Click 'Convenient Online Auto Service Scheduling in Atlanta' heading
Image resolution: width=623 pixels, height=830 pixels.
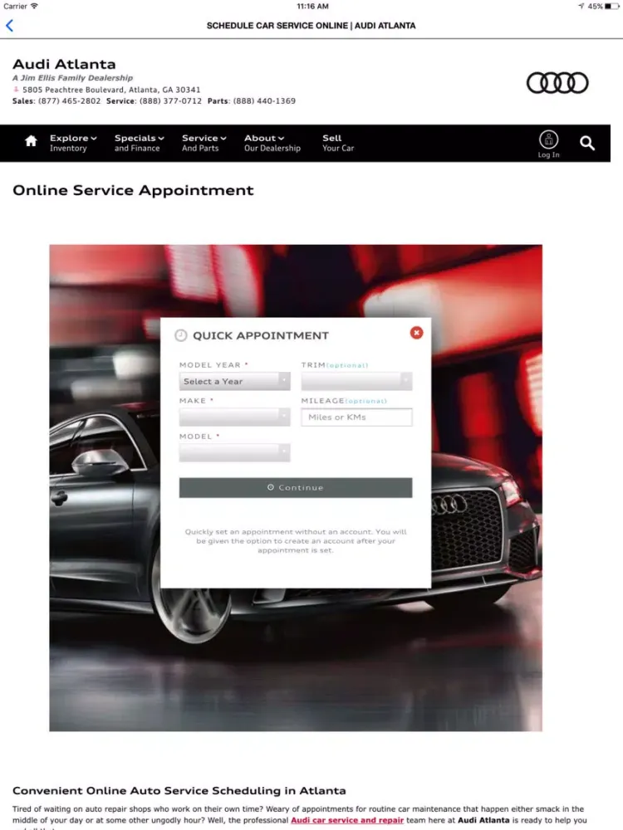pos(179,790)
